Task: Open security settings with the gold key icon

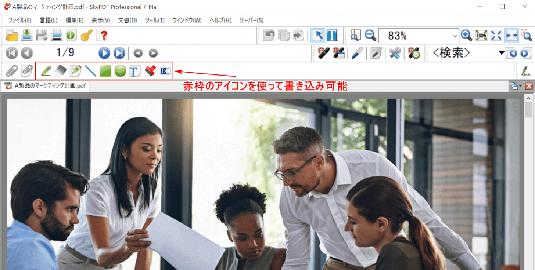Action: coord(86,35)
